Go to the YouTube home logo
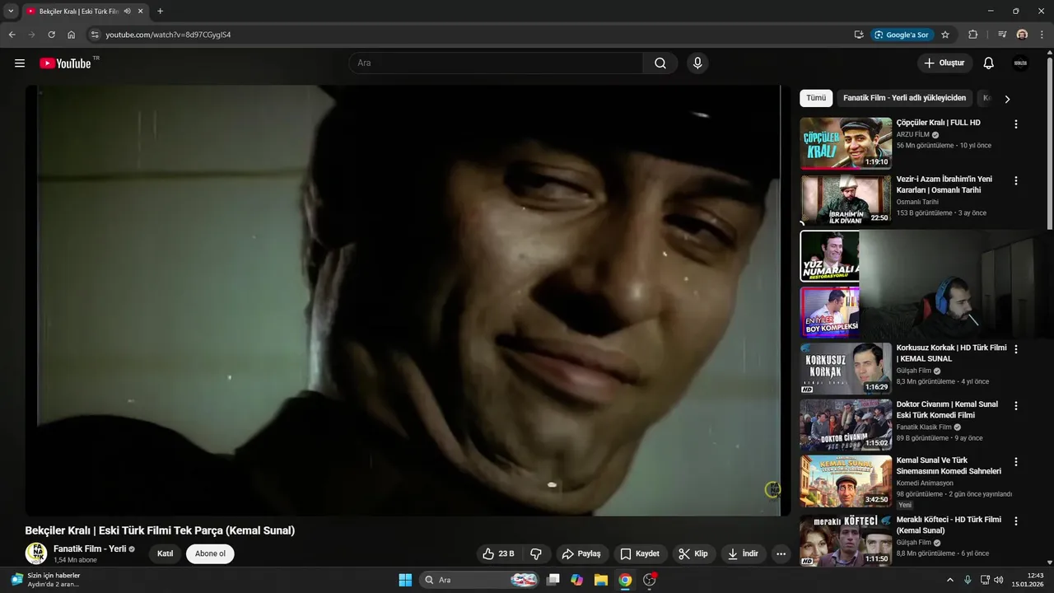1054x593 pixels. (x=65, y=63)
